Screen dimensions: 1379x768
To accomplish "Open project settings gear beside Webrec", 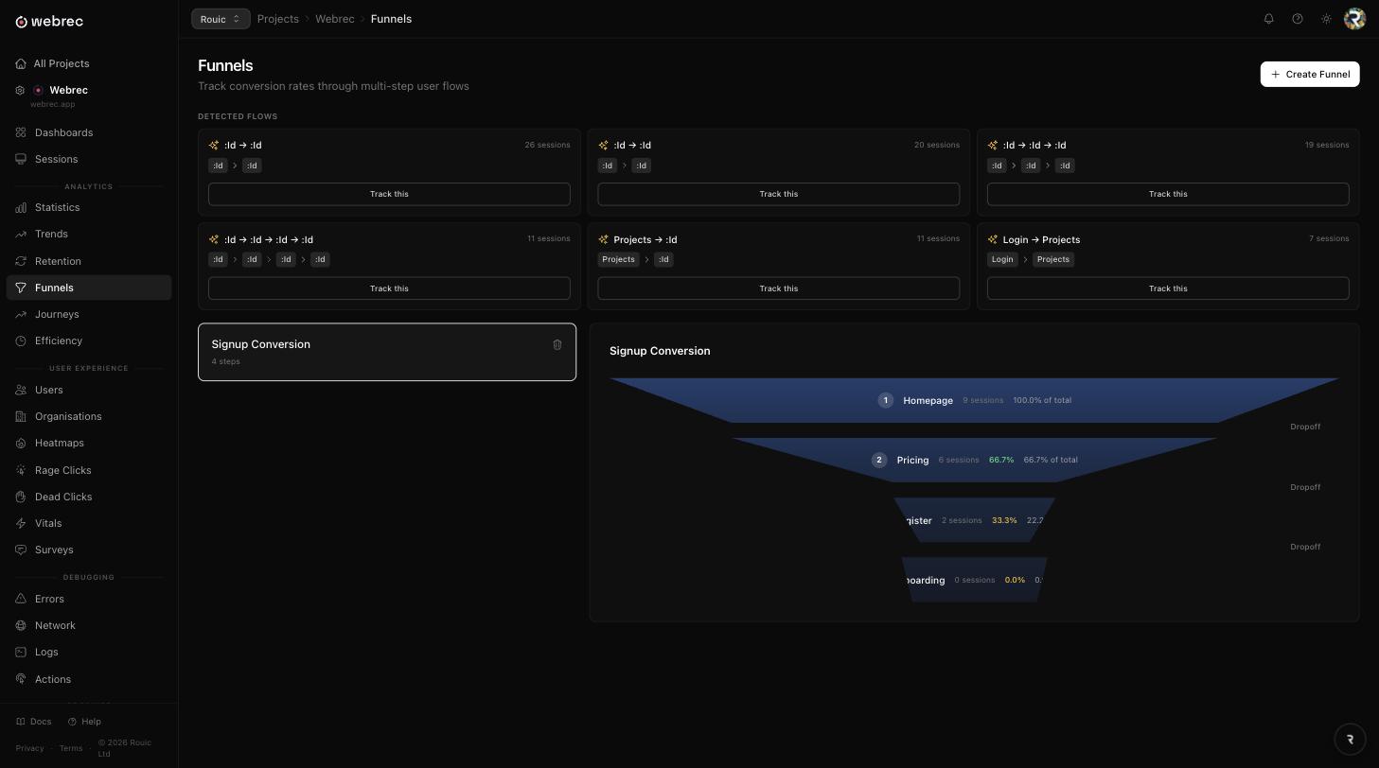I will pyautogui.click(x=20, y=91).
